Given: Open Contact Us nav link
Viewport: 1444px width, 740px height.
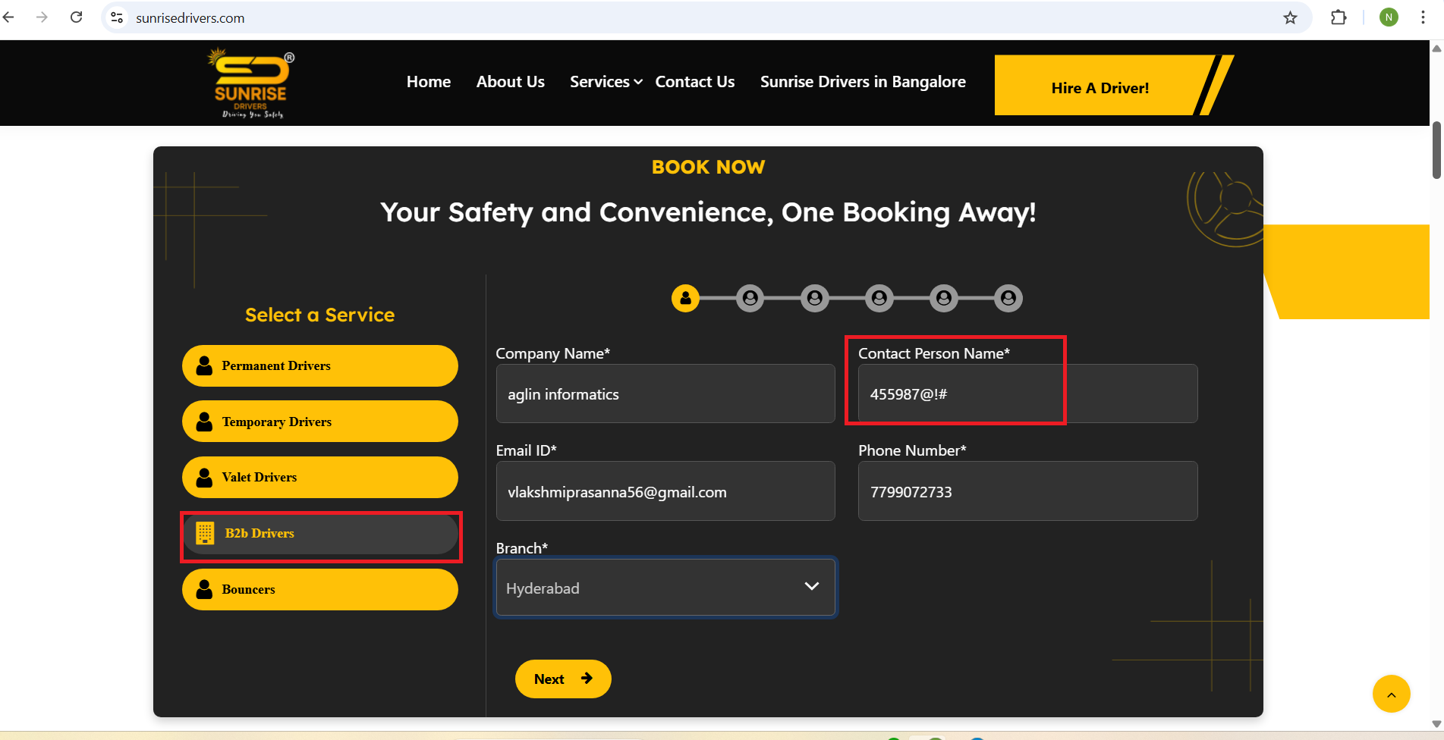Looking at the screenshot, I should pyautogui.click(x=694, y=82).
